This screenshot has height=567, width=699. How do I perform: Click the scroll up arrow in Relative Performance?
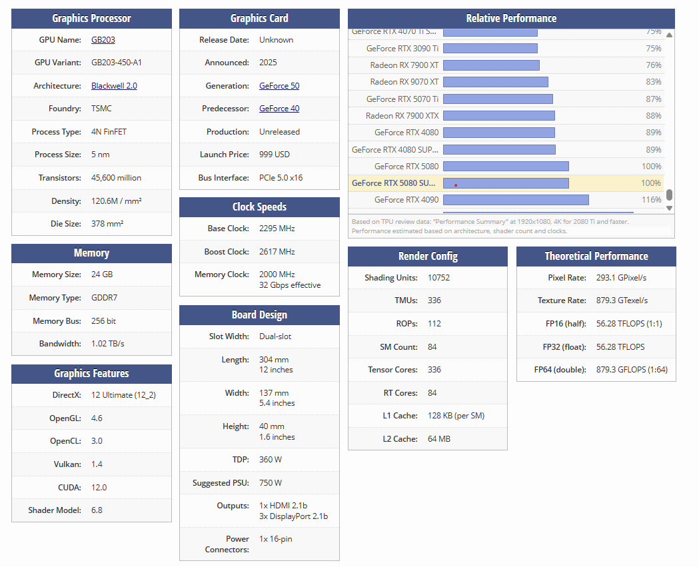(x=669, y=35)
